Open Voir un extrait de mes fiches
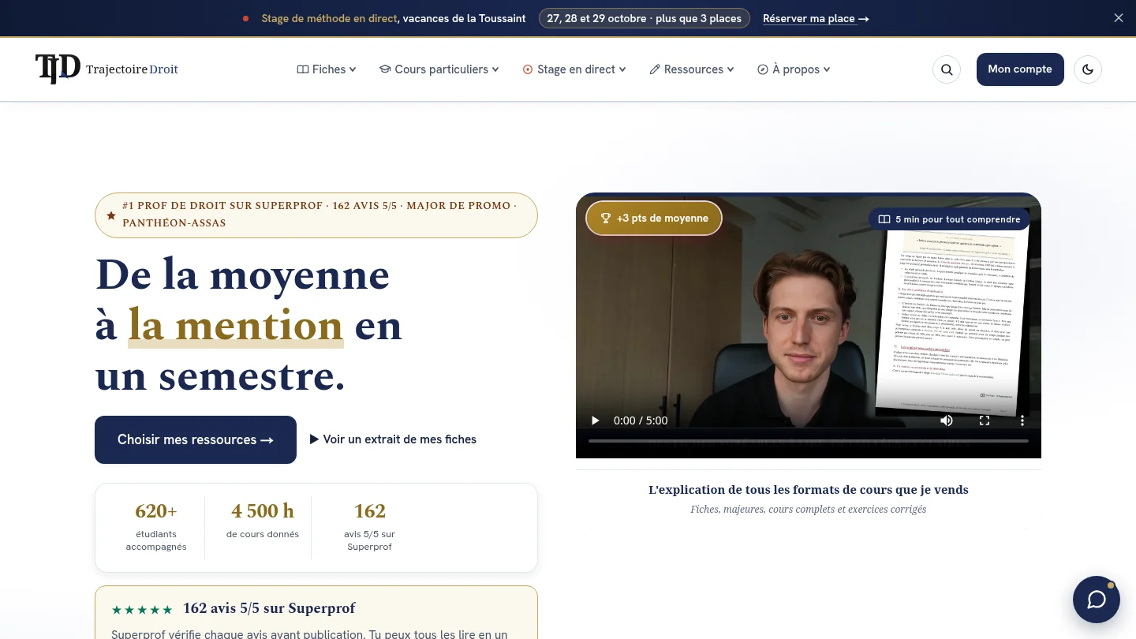This screenshot has width=1136, height=639. click(393, 439)
